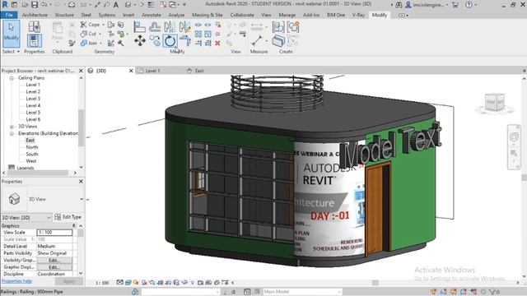Select the Align tool in the ribbon
This screenshot has width=527, height=296.
click(x=139, y=27)
